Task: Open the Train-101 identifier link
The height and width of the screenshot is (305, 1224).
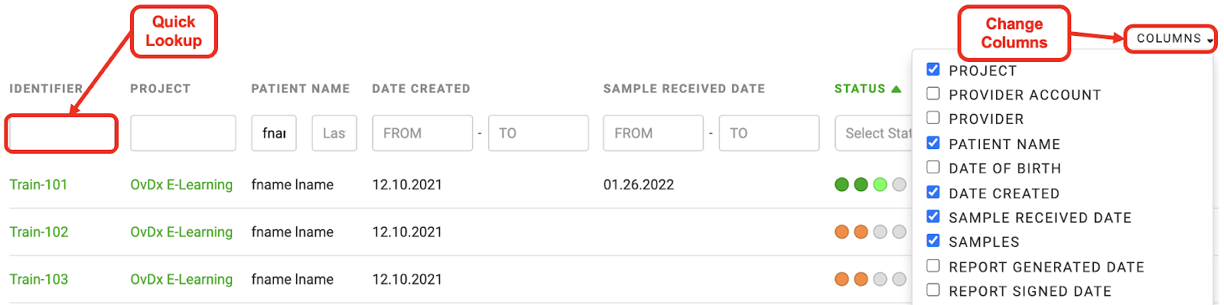Action: 38,184
